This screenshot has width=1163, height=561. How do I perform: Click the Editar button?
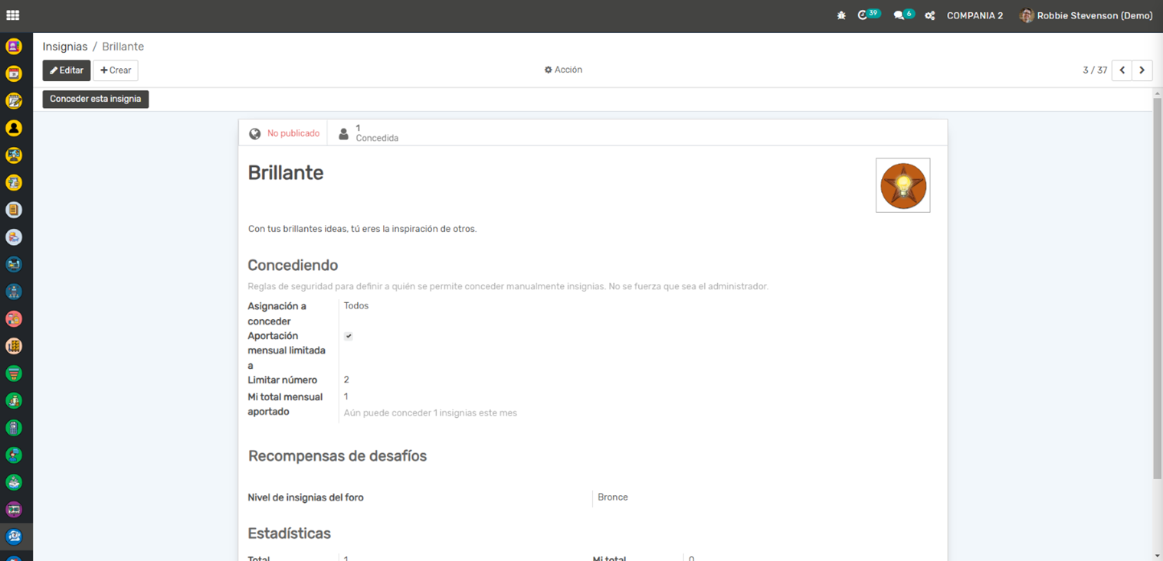pyautogui.click(x=67, y=70)
